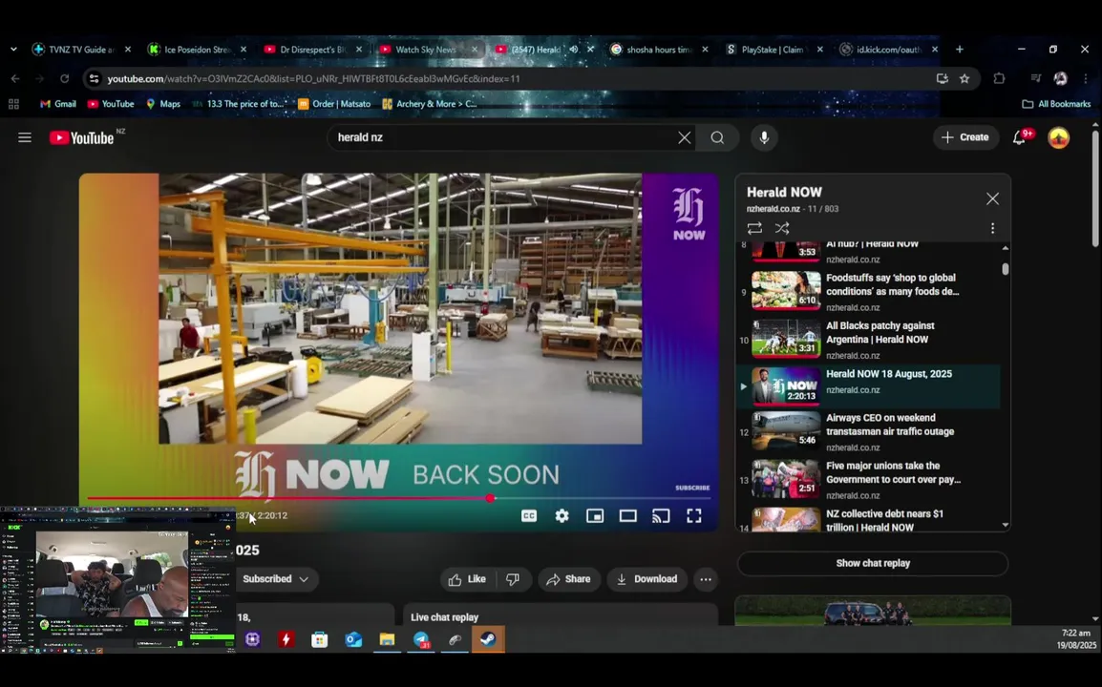Click the Create button
The height and width of the screenshot is (687, 1102).
[x=964, y=137]
